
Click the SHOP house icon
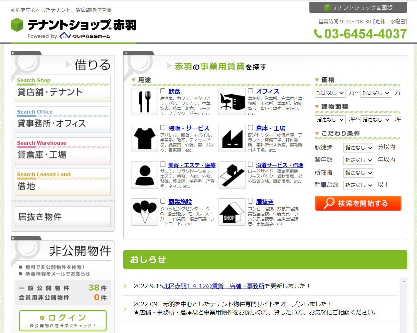(232, 212)
